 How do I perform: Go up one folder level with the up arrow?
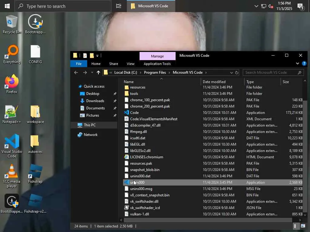[x=98, y=72]
